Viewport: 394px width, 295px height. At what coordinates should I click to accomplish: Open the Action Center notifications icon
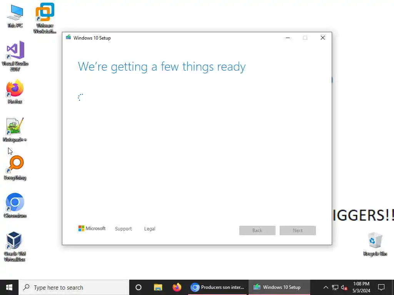pyautogui.click(x=381, y=287)
